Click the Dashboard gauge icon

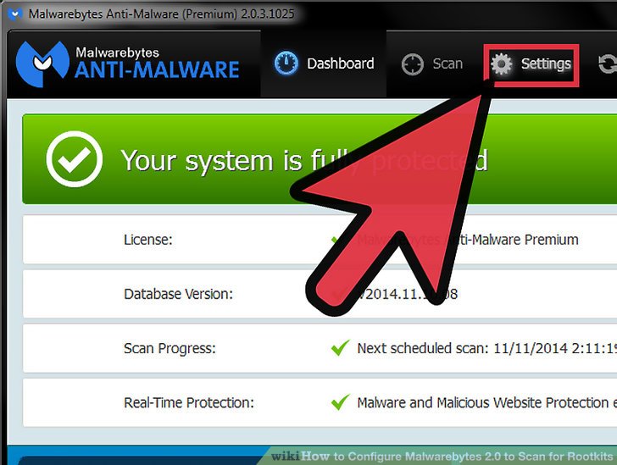(286, 63)
